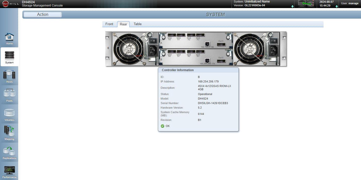Open the Action menu
The image size is (361, 180).
click(x=43, y=14)
